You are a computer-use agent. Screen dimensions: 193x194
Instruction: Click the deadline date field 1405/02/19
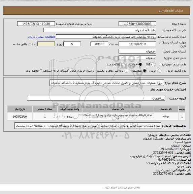(x=137, y=44)
